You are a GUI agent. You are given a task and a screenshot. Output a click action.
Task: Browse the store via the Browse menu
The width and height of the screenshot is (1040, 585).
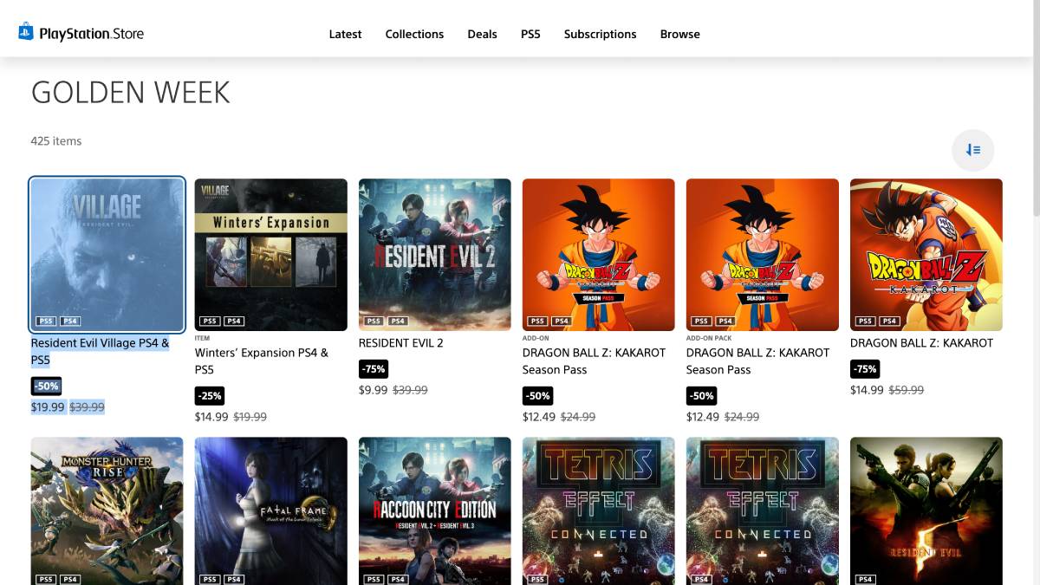point(679,34)
